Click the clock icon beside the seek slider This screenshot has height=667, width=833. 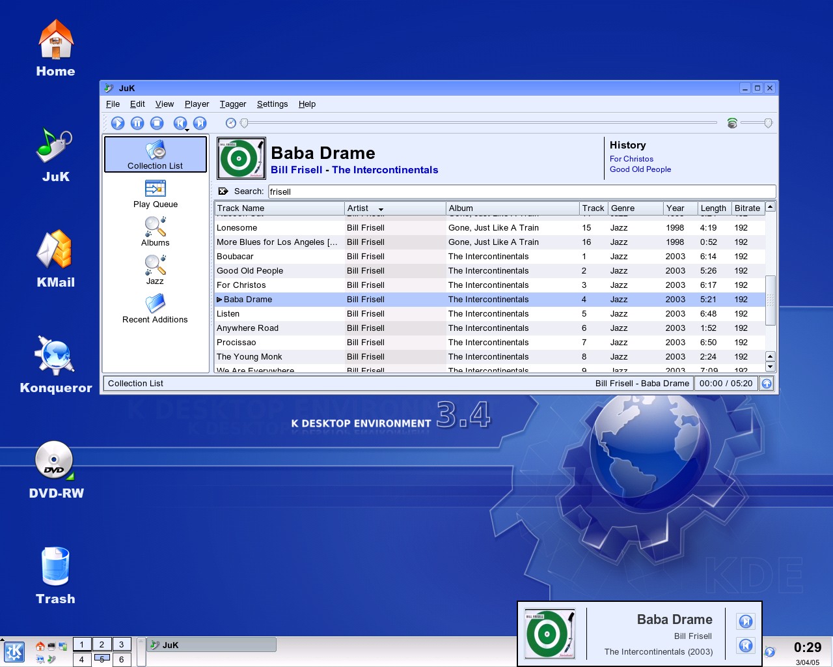point(230,123)
